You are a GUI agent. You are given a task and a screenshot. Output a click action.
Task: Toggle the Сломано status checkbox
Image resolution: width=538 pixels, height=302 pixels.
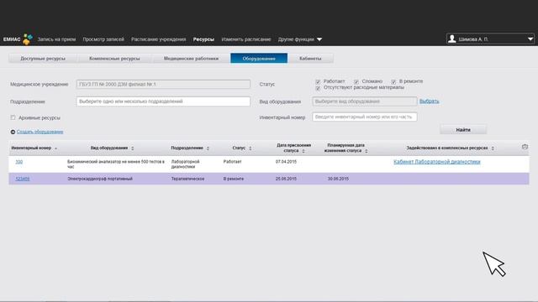[x=356, y=81]
